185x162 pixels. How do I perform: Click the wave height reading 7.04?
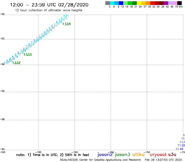click(44, 34)
